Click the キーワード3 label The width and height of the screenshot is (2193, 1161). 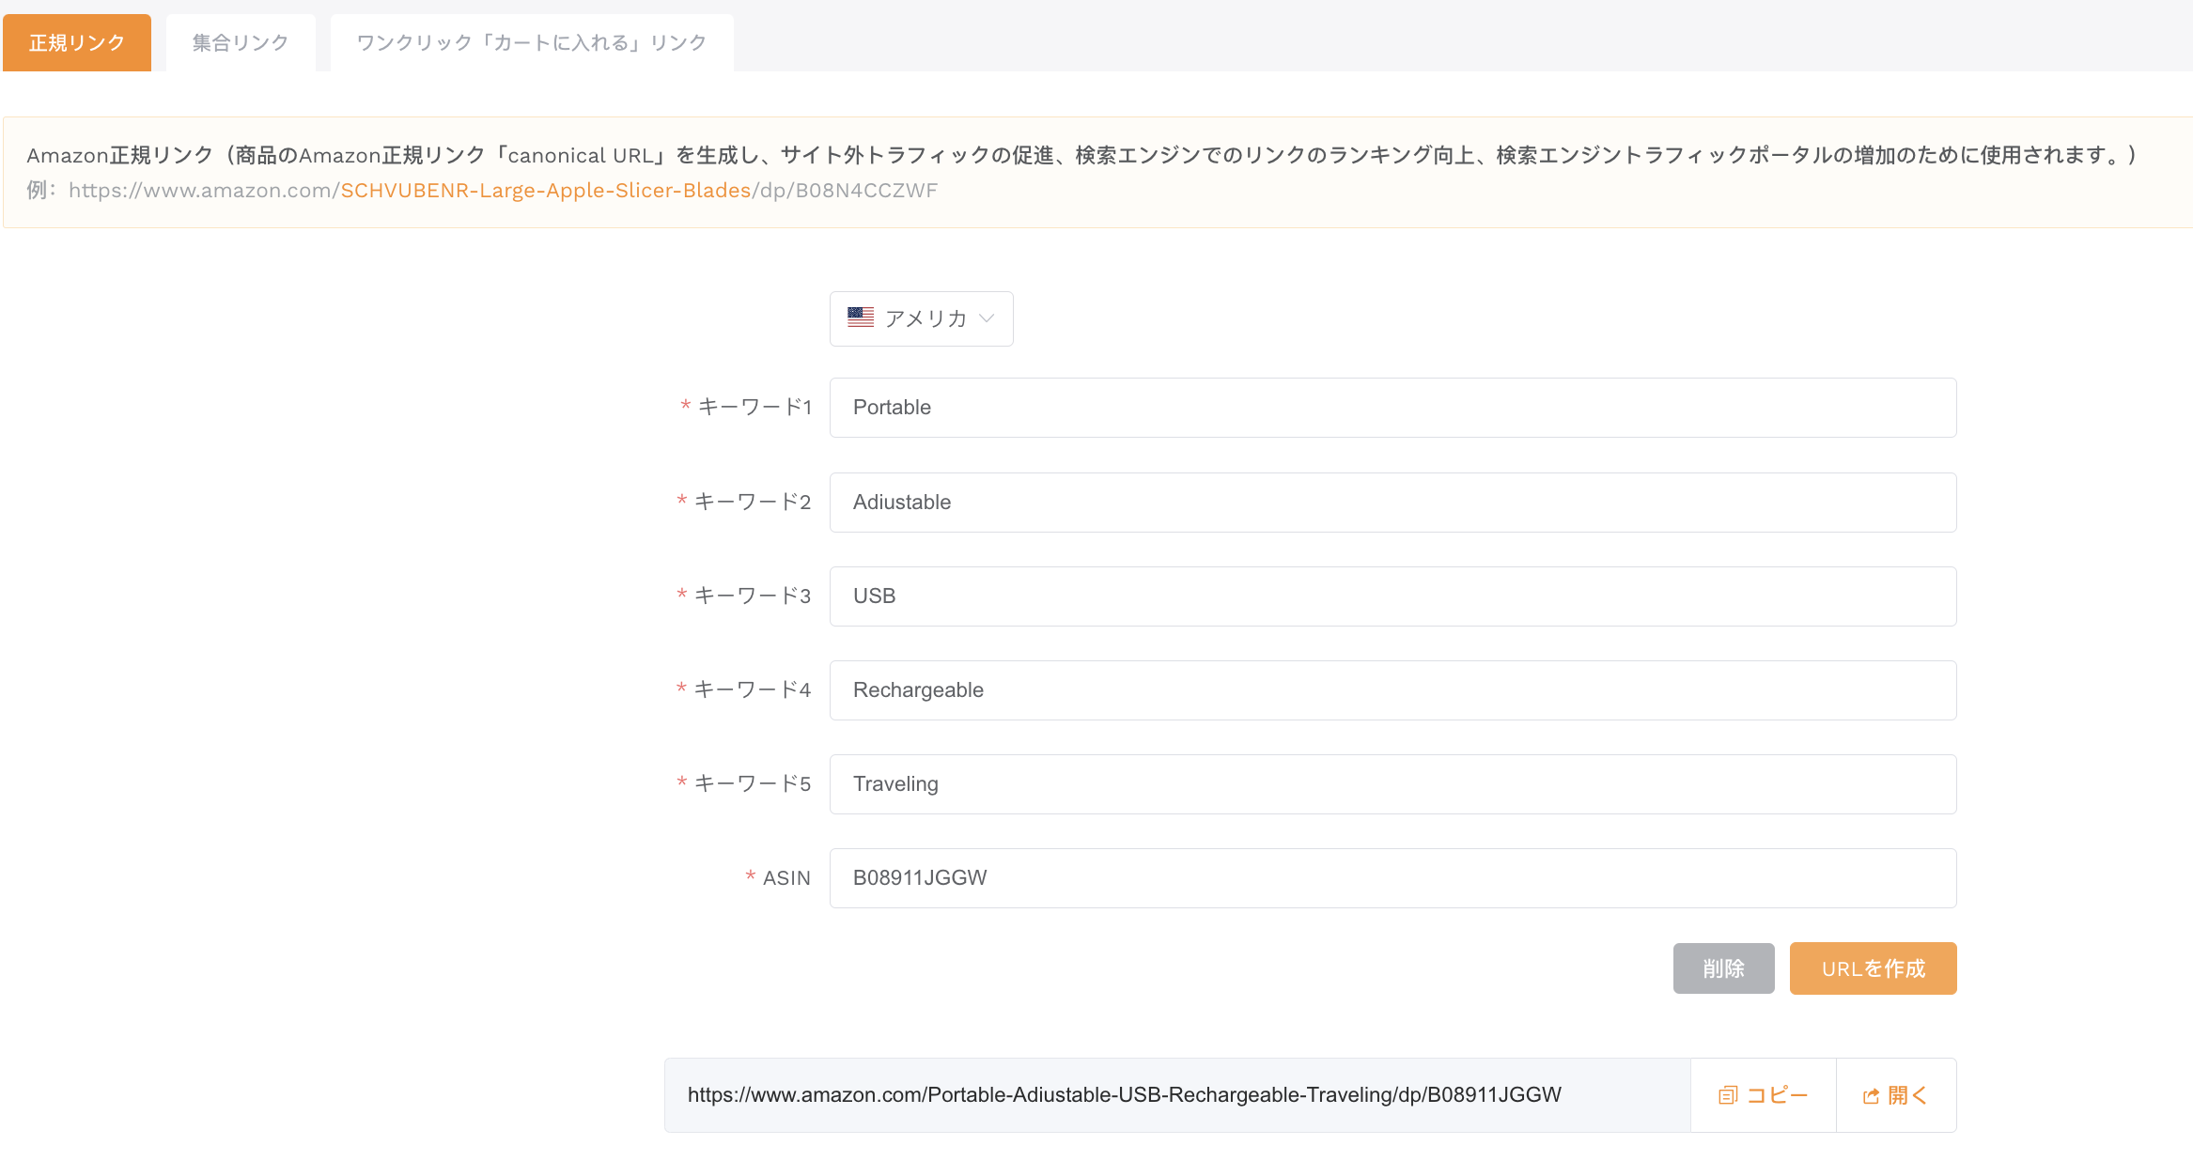752,596
